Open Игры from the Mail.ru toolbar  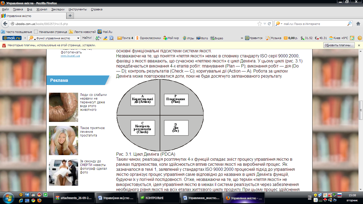(188, 38)
